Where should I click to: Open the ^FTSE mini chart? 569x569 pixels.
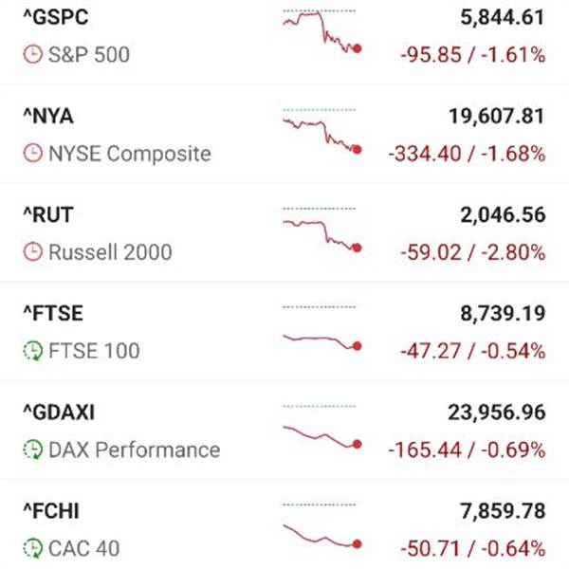(322, 328)
